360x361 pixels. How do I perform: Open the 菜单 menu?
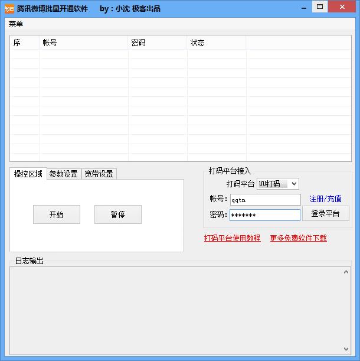[16, 24]
